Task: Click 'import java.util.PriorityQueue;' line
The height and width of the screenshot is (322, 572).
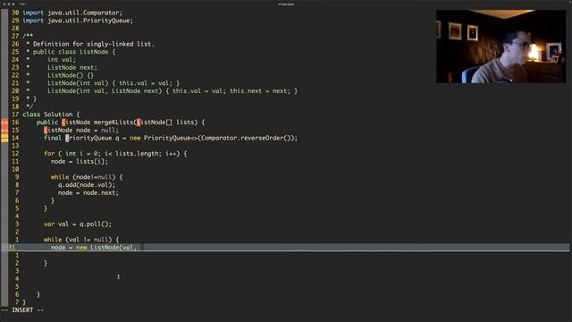Action: (78, 21)
